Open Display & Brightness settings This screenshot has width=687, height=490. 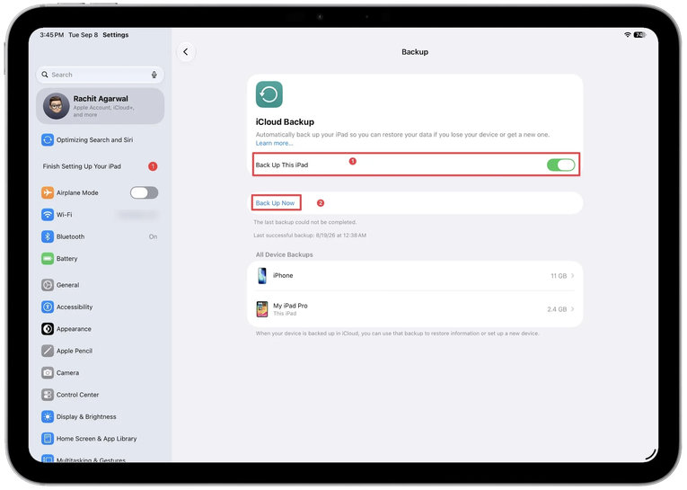pyautogui.click(x=101, y=416)
